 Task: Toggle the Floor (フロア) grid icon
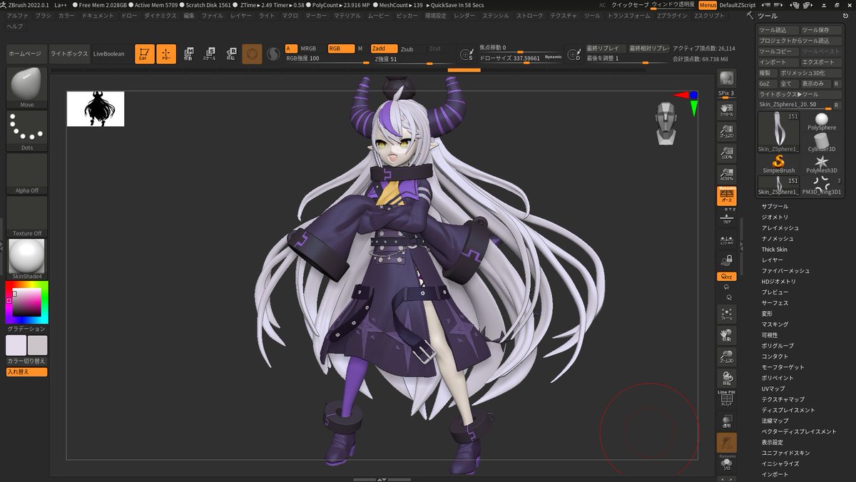(x=726, y=218)
